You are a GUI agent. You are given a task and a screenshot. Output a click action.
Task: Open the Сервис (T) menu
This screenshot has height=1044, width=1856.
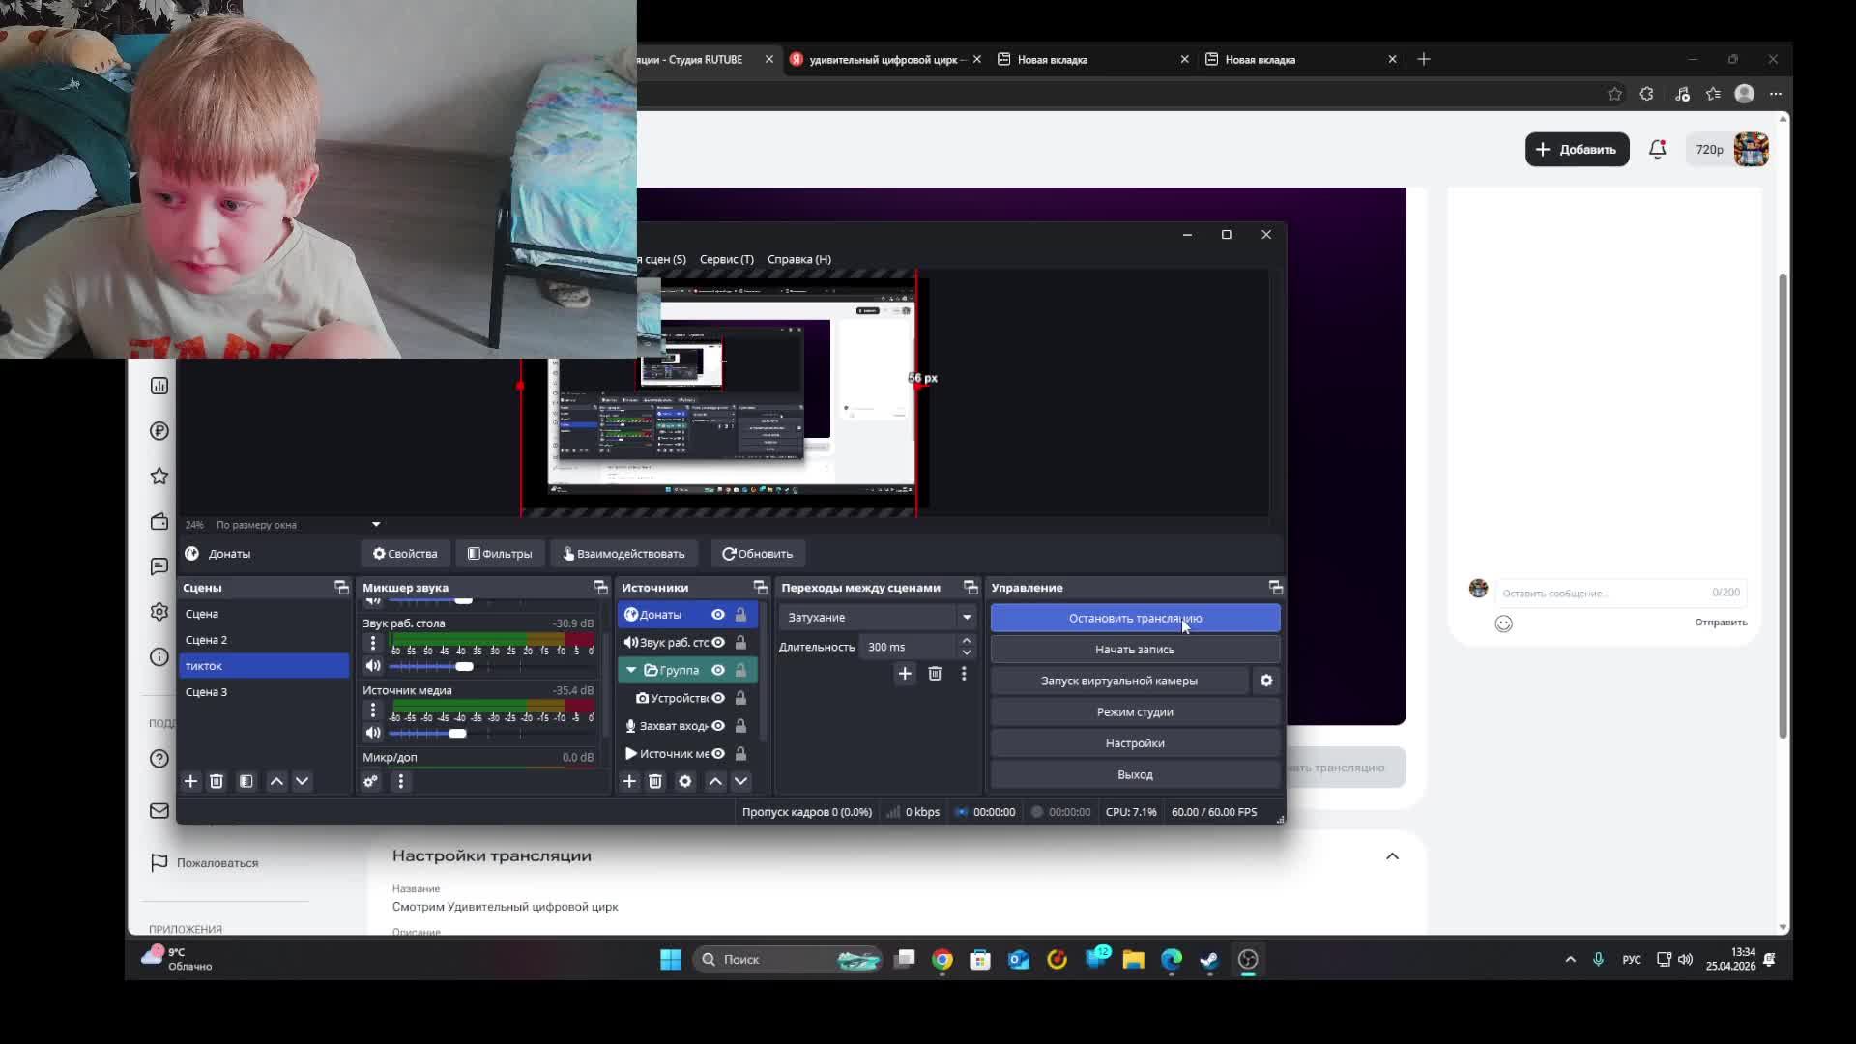tap(726, 259)
